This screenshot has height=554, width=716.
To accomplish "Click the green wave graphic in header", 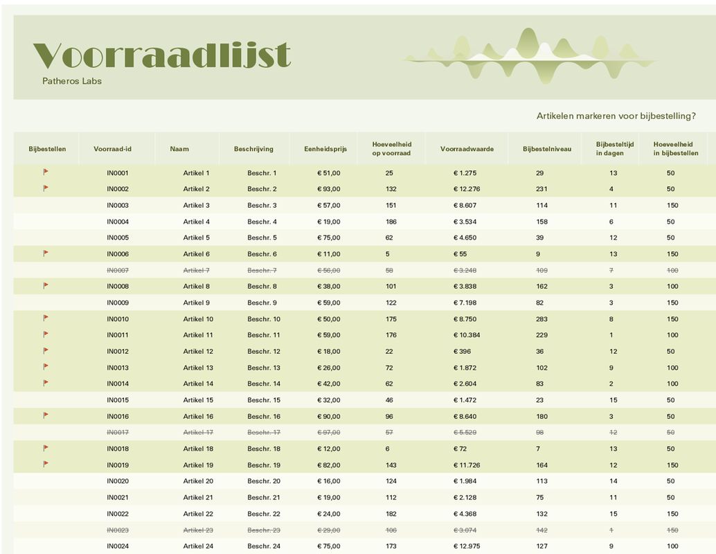I will [530, 54].
